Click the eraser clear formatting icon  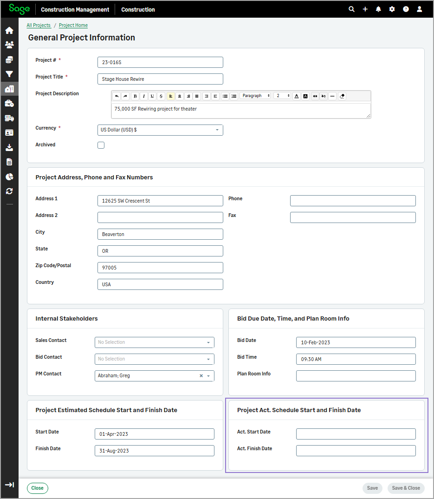pyautogui.click(x=342, y=96)
